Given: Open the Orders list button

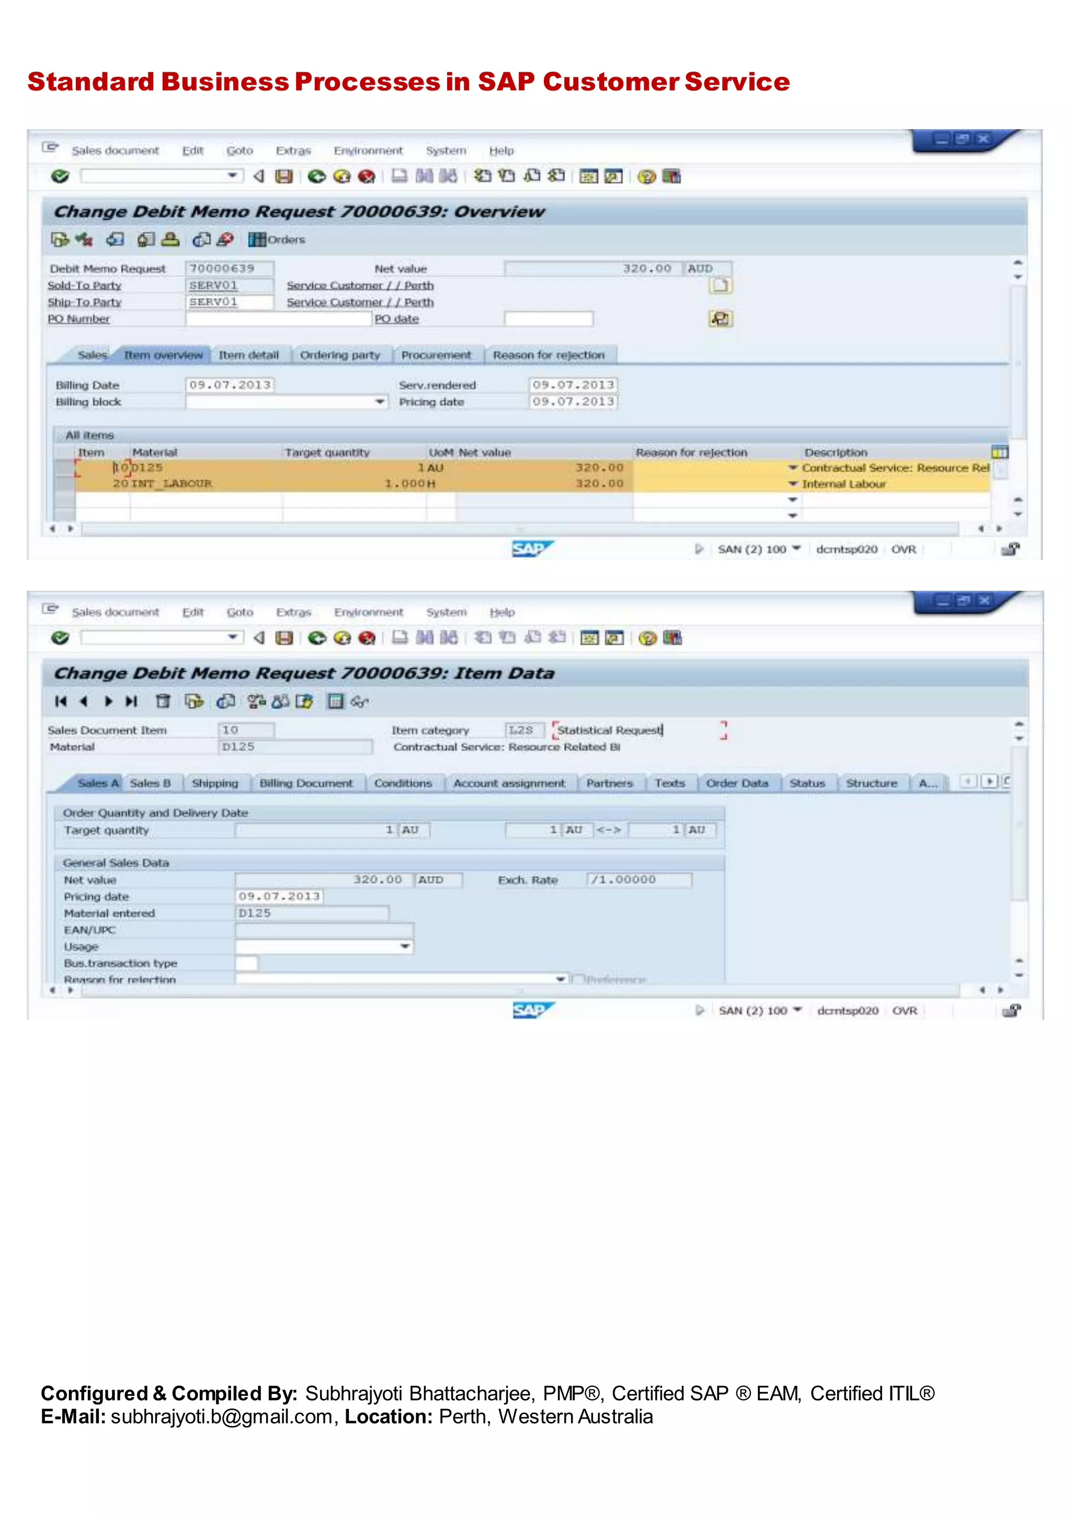Looking at the screenshot, I should pyautogui.click(x=277, y=240).
